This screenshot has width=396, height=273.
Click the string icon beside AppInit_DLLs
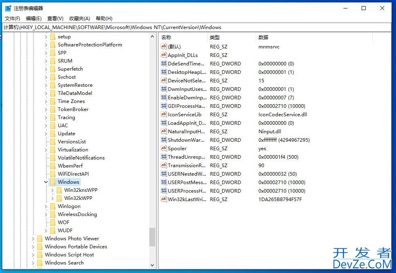[163, 55]
